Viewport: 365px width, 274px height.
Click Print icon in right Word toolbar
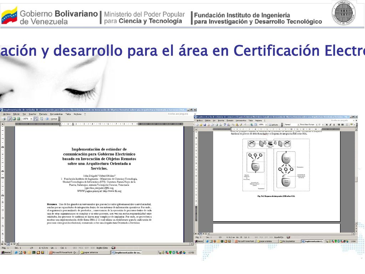pyautogui.click(x=216, y=125)
